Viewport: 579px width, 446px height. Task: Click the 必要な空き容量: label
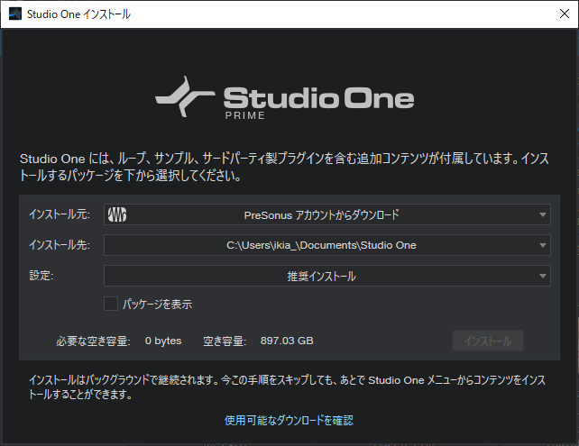click(x=93, y=341)
